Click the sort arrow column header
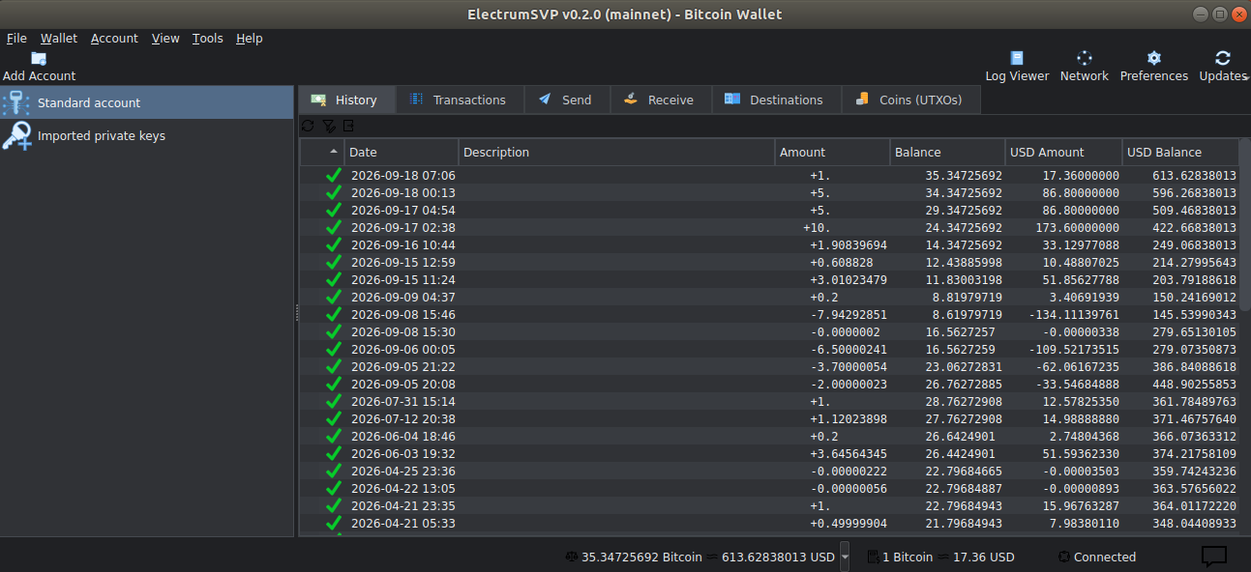Image resolution: width=1251 pixels, height=572 pixels. [x=322, y=152]
